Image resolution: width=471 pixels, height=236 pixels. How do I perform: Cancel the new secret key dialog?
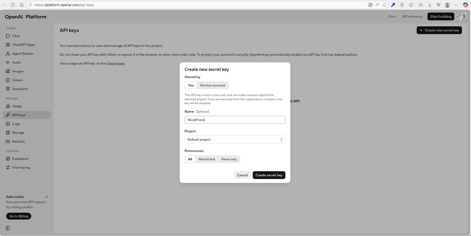[x=242, y=175]
